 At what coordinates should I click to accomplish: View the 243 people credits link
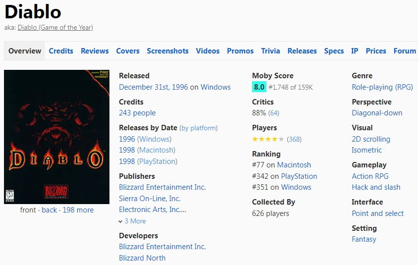[137, 113]
